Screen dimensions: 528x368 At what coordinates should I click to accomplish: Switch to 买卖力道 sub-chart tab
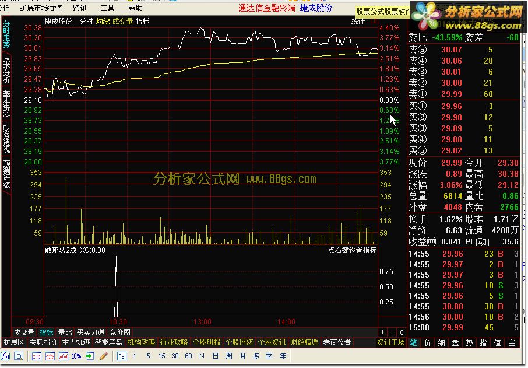point(91,332)
